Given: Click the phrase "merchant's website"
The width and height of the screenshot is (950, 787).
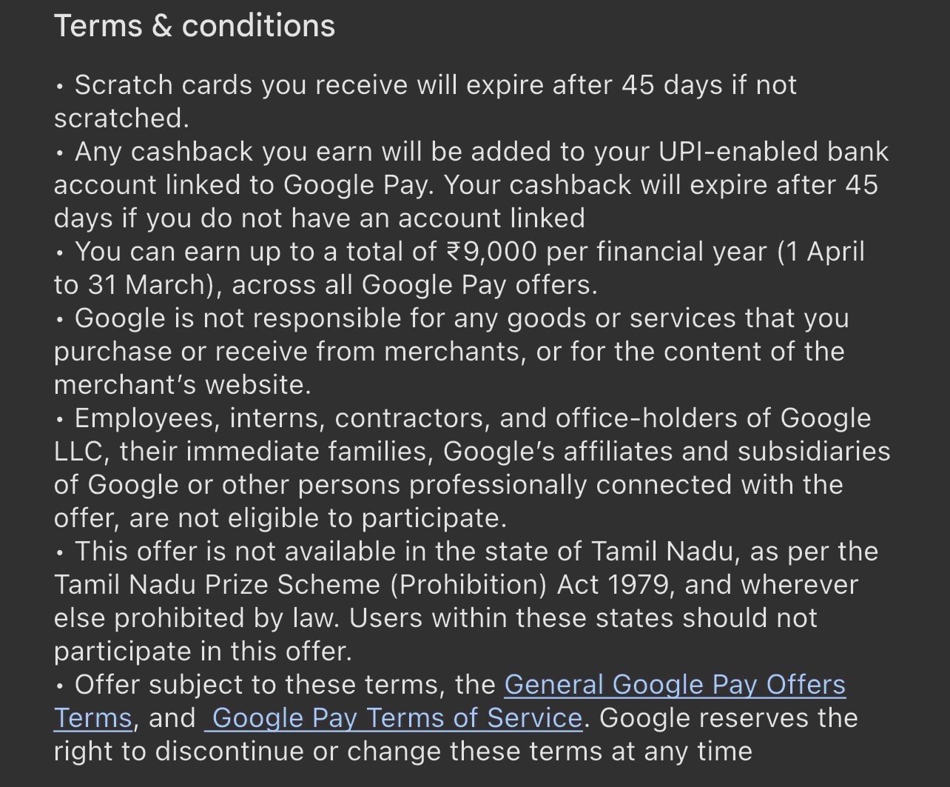Looking at the screenshot, I should click(182, 385).
